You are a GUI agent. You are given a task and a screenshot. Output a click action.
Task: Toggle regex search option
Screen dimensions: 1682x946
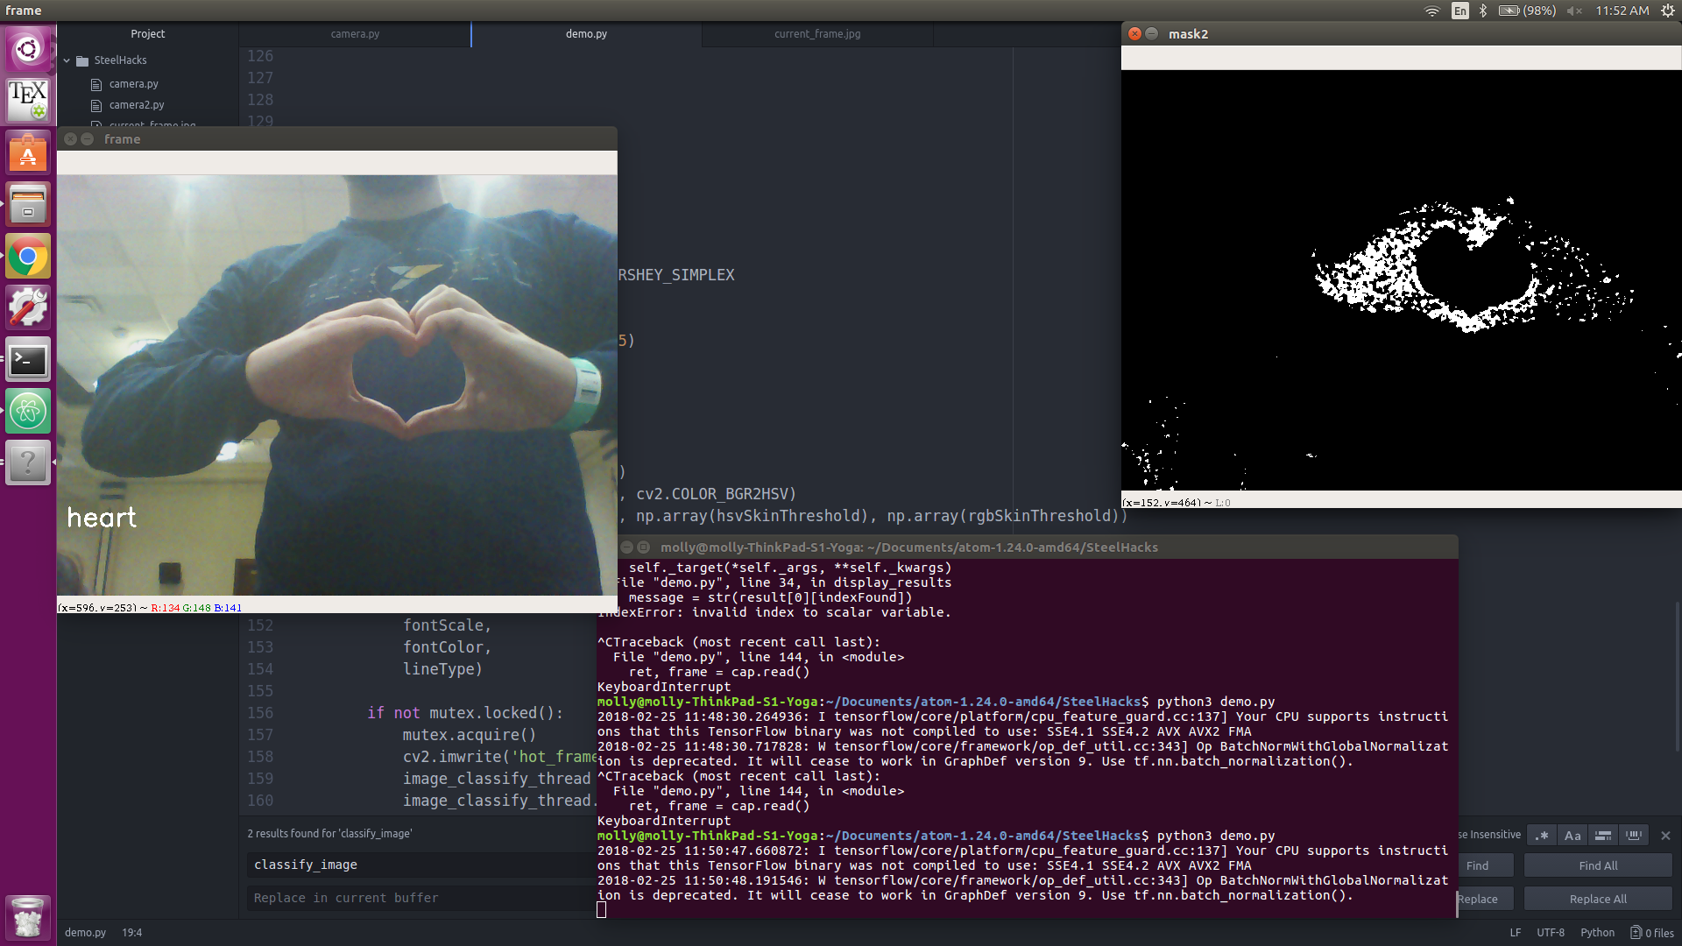coord(1542,836)
